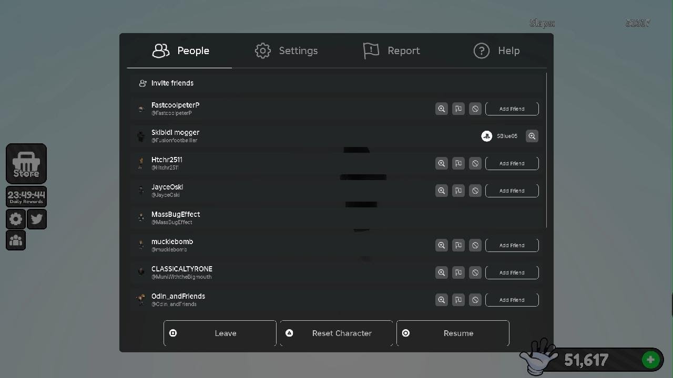673x378 pixels.
Task: Click the Leave button
Action: click(220, 333)
